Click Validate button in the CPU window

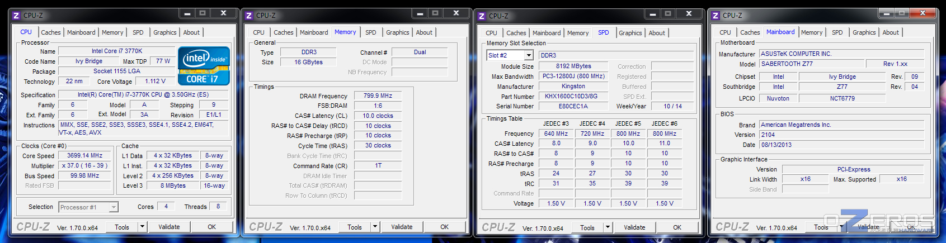pos(169,227)
